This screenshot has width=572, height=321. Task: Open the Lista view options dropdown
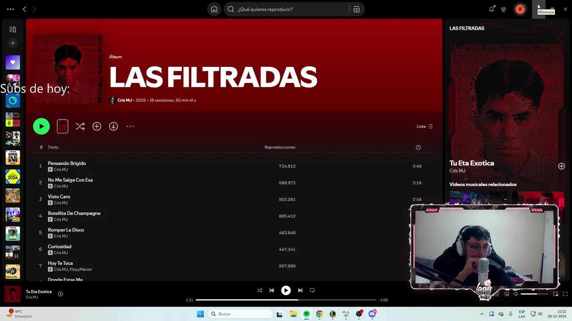click(425, 127)
